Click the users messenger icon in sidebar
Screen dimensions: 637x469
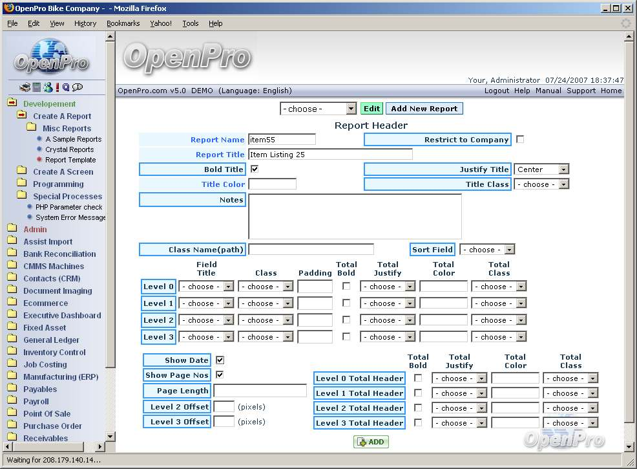pos(48,87)
